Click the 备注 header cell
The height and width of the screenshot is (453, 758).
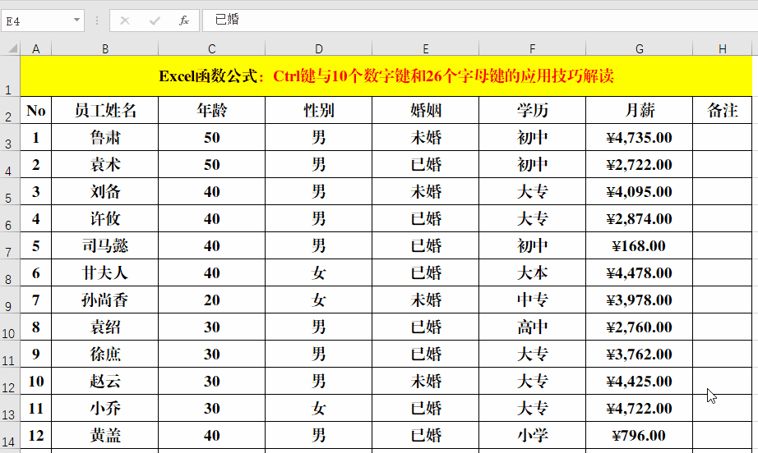tap(722, 110)
